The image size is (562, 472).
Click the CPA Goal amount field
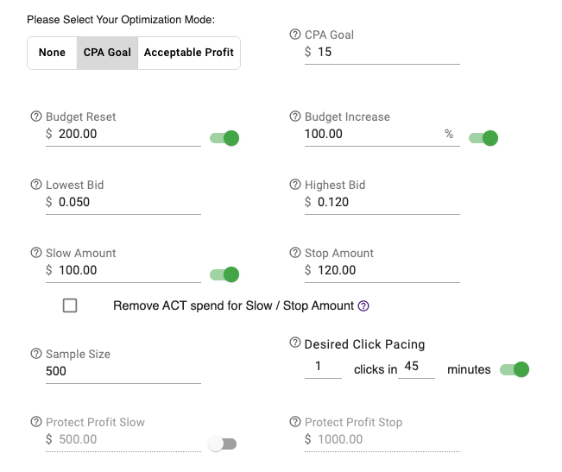point(382,53)
